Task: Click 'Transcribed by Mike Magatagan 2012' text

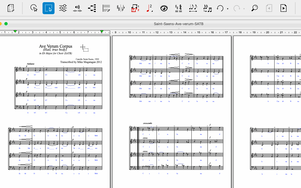Action: [81, 62]
